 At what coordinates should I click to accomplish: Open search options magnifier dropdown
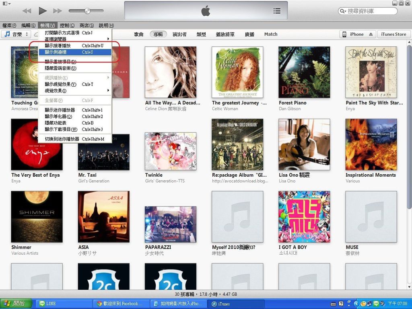click(343, 11)
